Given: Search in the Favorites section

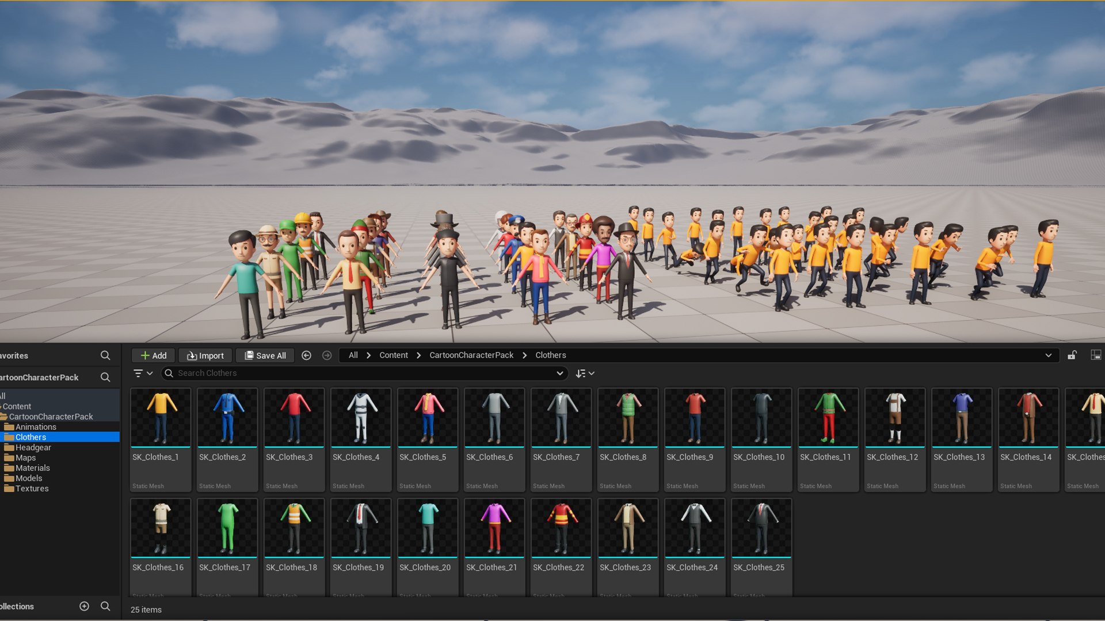Looking at the screenshot, I should point(105,355).
